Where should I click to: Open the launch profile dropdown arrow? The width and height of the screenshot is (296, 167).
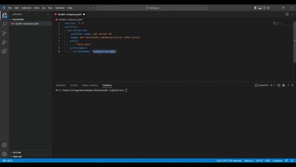coord(274,85)
